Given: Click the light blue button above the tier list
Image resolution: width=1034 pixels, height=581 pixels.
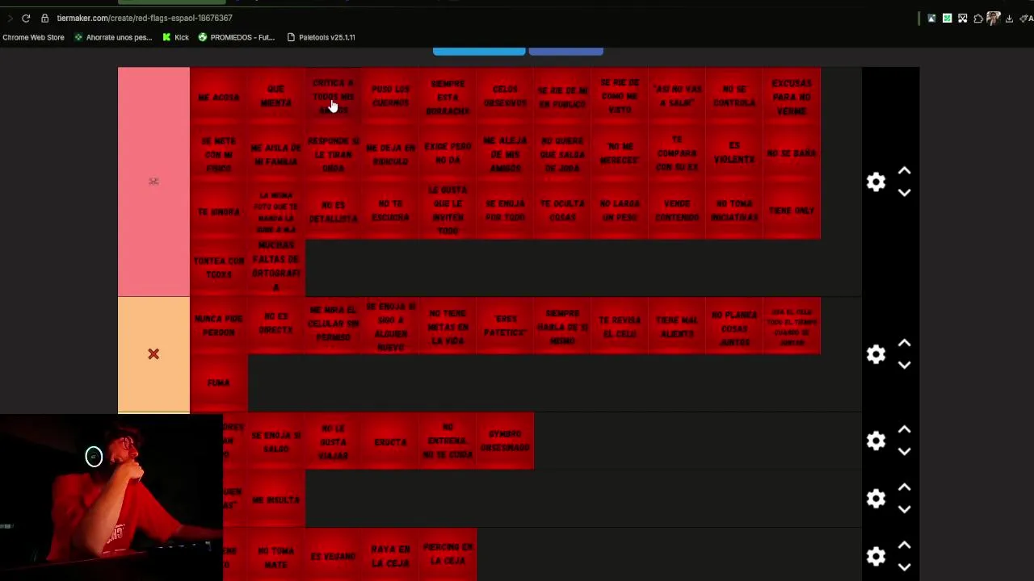Looking at the screenshot, I should point(479,51).
